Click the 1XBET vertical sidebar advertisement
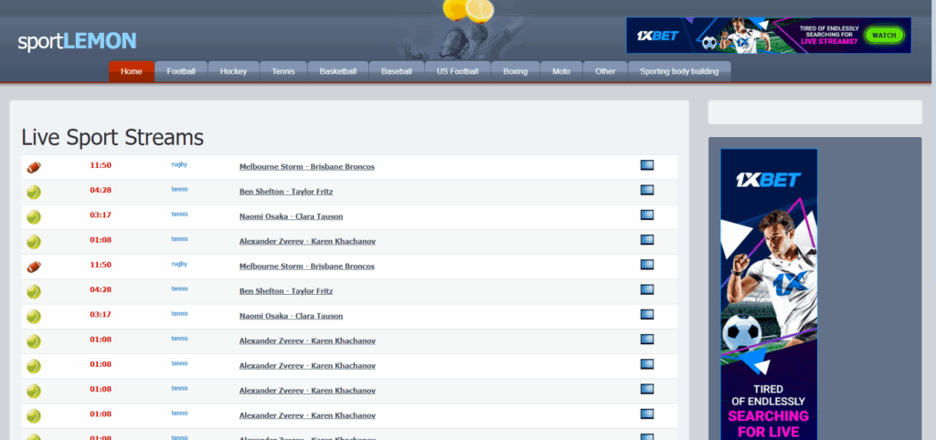The width and height of the screenshot is (936, 440). (x=769, y=292)
